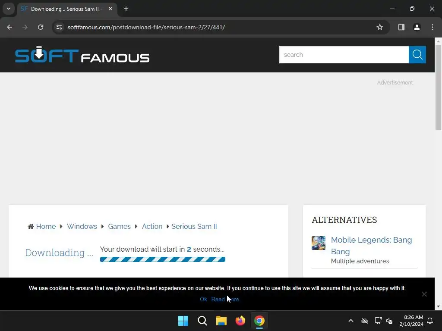Viewport: 442px width, 331px height.
Task: Open the Action breadcrumb link
Action: point(152,227)
